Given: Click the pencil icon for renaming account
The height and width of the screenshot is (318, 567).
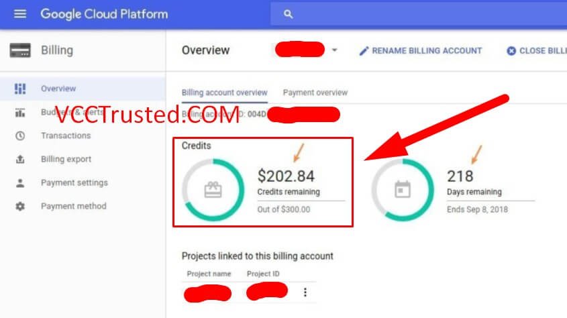Looking at the screenshot, I should point(364,51).
